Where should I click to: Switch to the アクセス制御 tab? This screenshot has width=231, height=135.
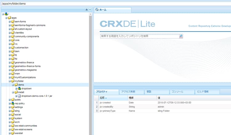coord(132,92)
